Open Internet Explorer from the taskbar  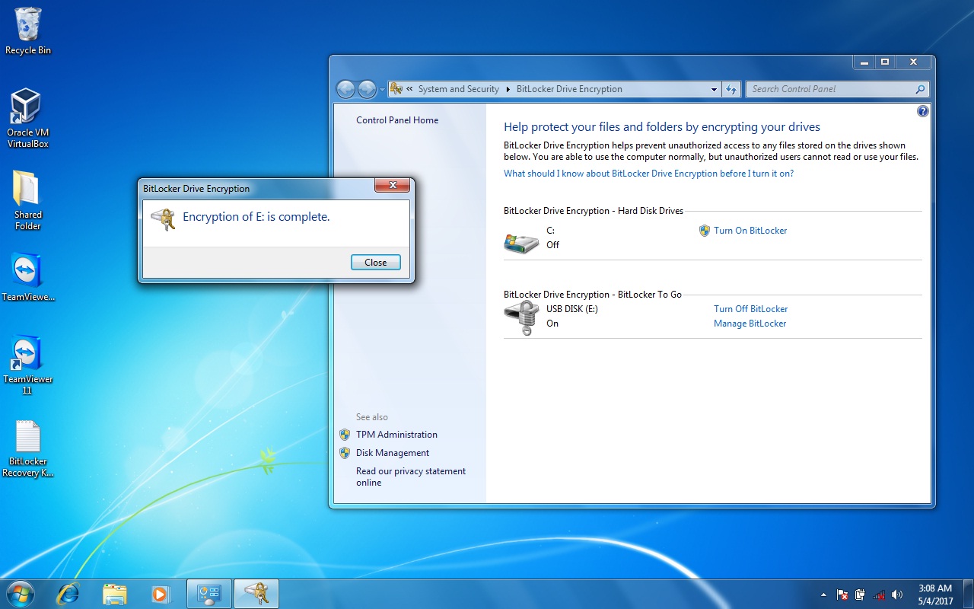[x=68, y=594]
